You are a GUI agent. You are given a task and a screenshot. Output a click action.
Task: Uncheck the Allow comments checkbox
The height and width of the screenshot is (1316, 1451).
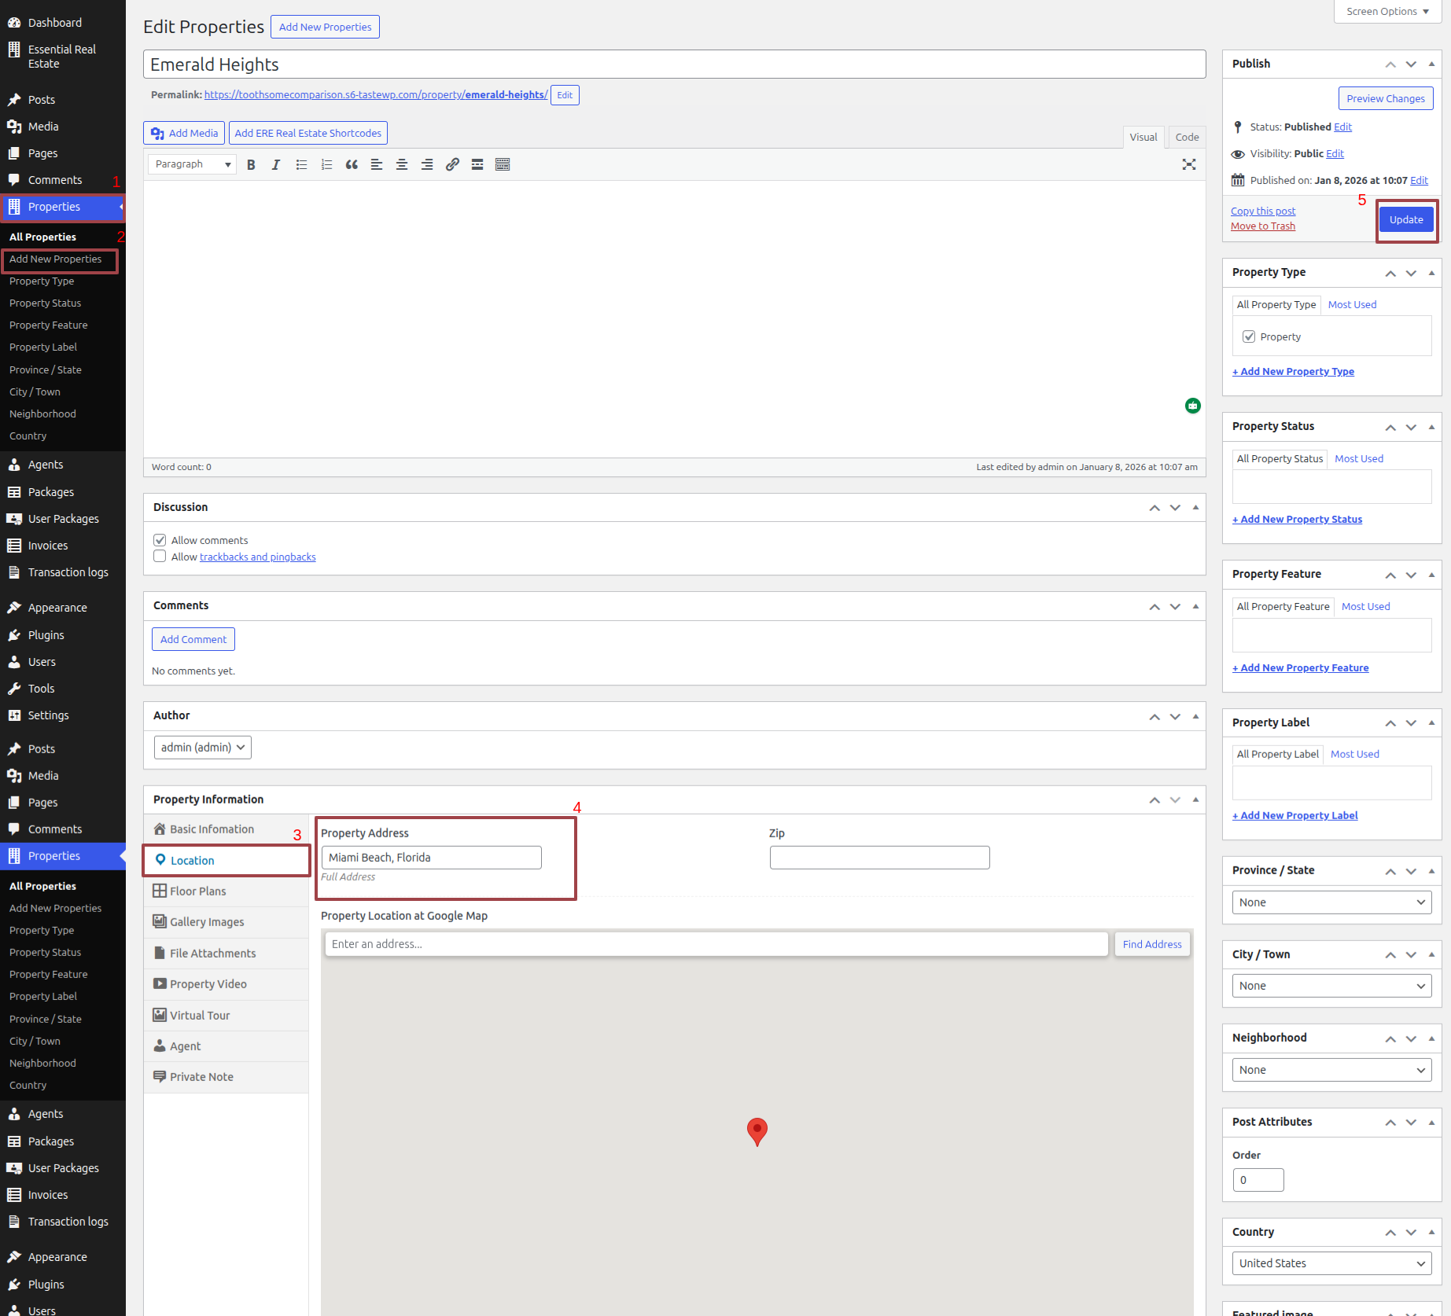pos(160,540)
